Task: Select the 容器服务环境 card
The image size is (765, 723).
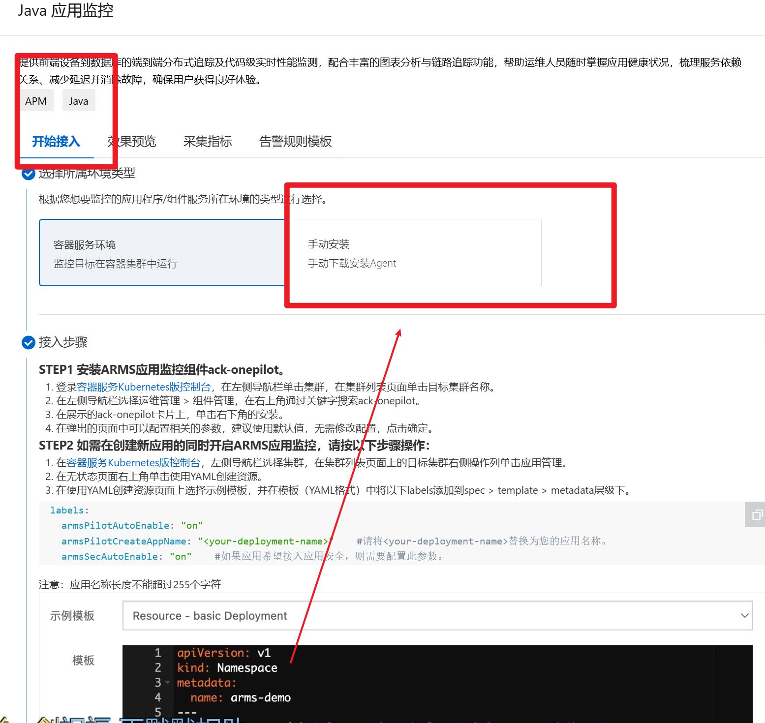Action: [162, 253]
